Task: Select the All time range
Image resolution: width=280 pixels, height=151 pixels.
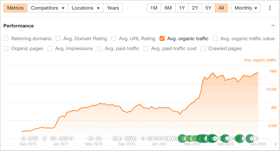Action: click(221, 8)
